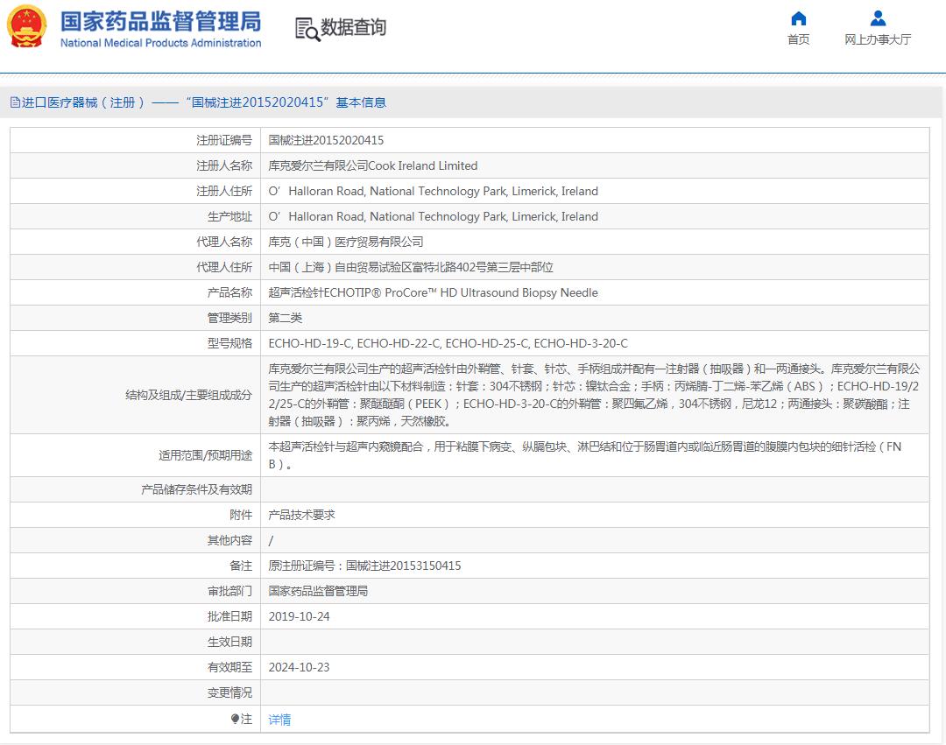Click the national emblem logo

point(26,26)
